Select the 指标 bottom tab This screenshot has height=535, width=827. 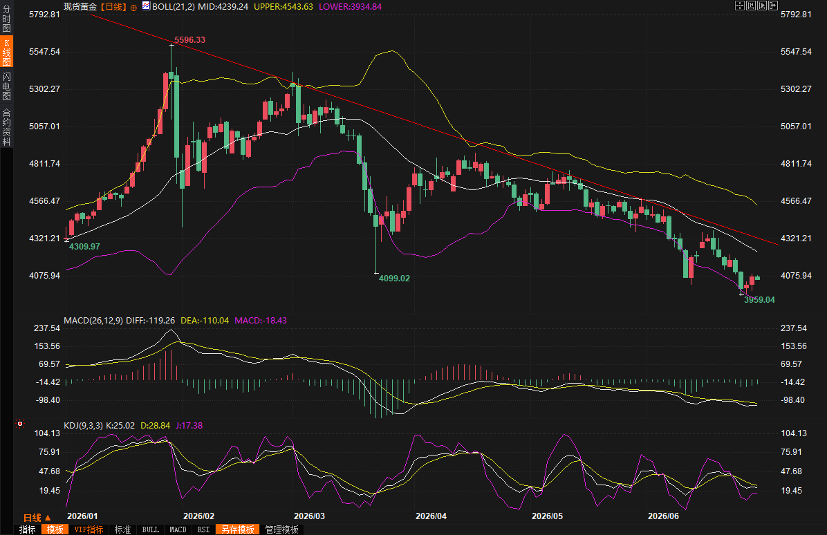point(28,529)
